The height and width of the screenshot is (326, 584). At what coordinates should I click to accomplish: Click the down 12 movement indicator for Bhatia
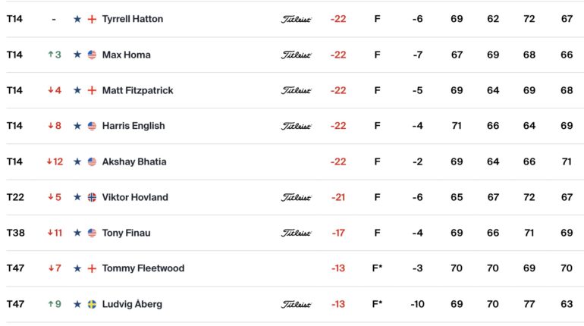[x=55, y=161]
